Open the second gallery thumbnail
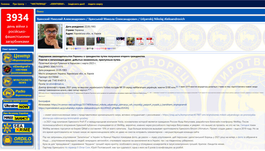 click(81, 41)
